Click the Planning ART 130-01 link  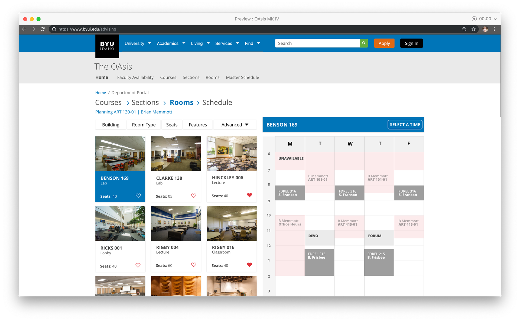116,112
